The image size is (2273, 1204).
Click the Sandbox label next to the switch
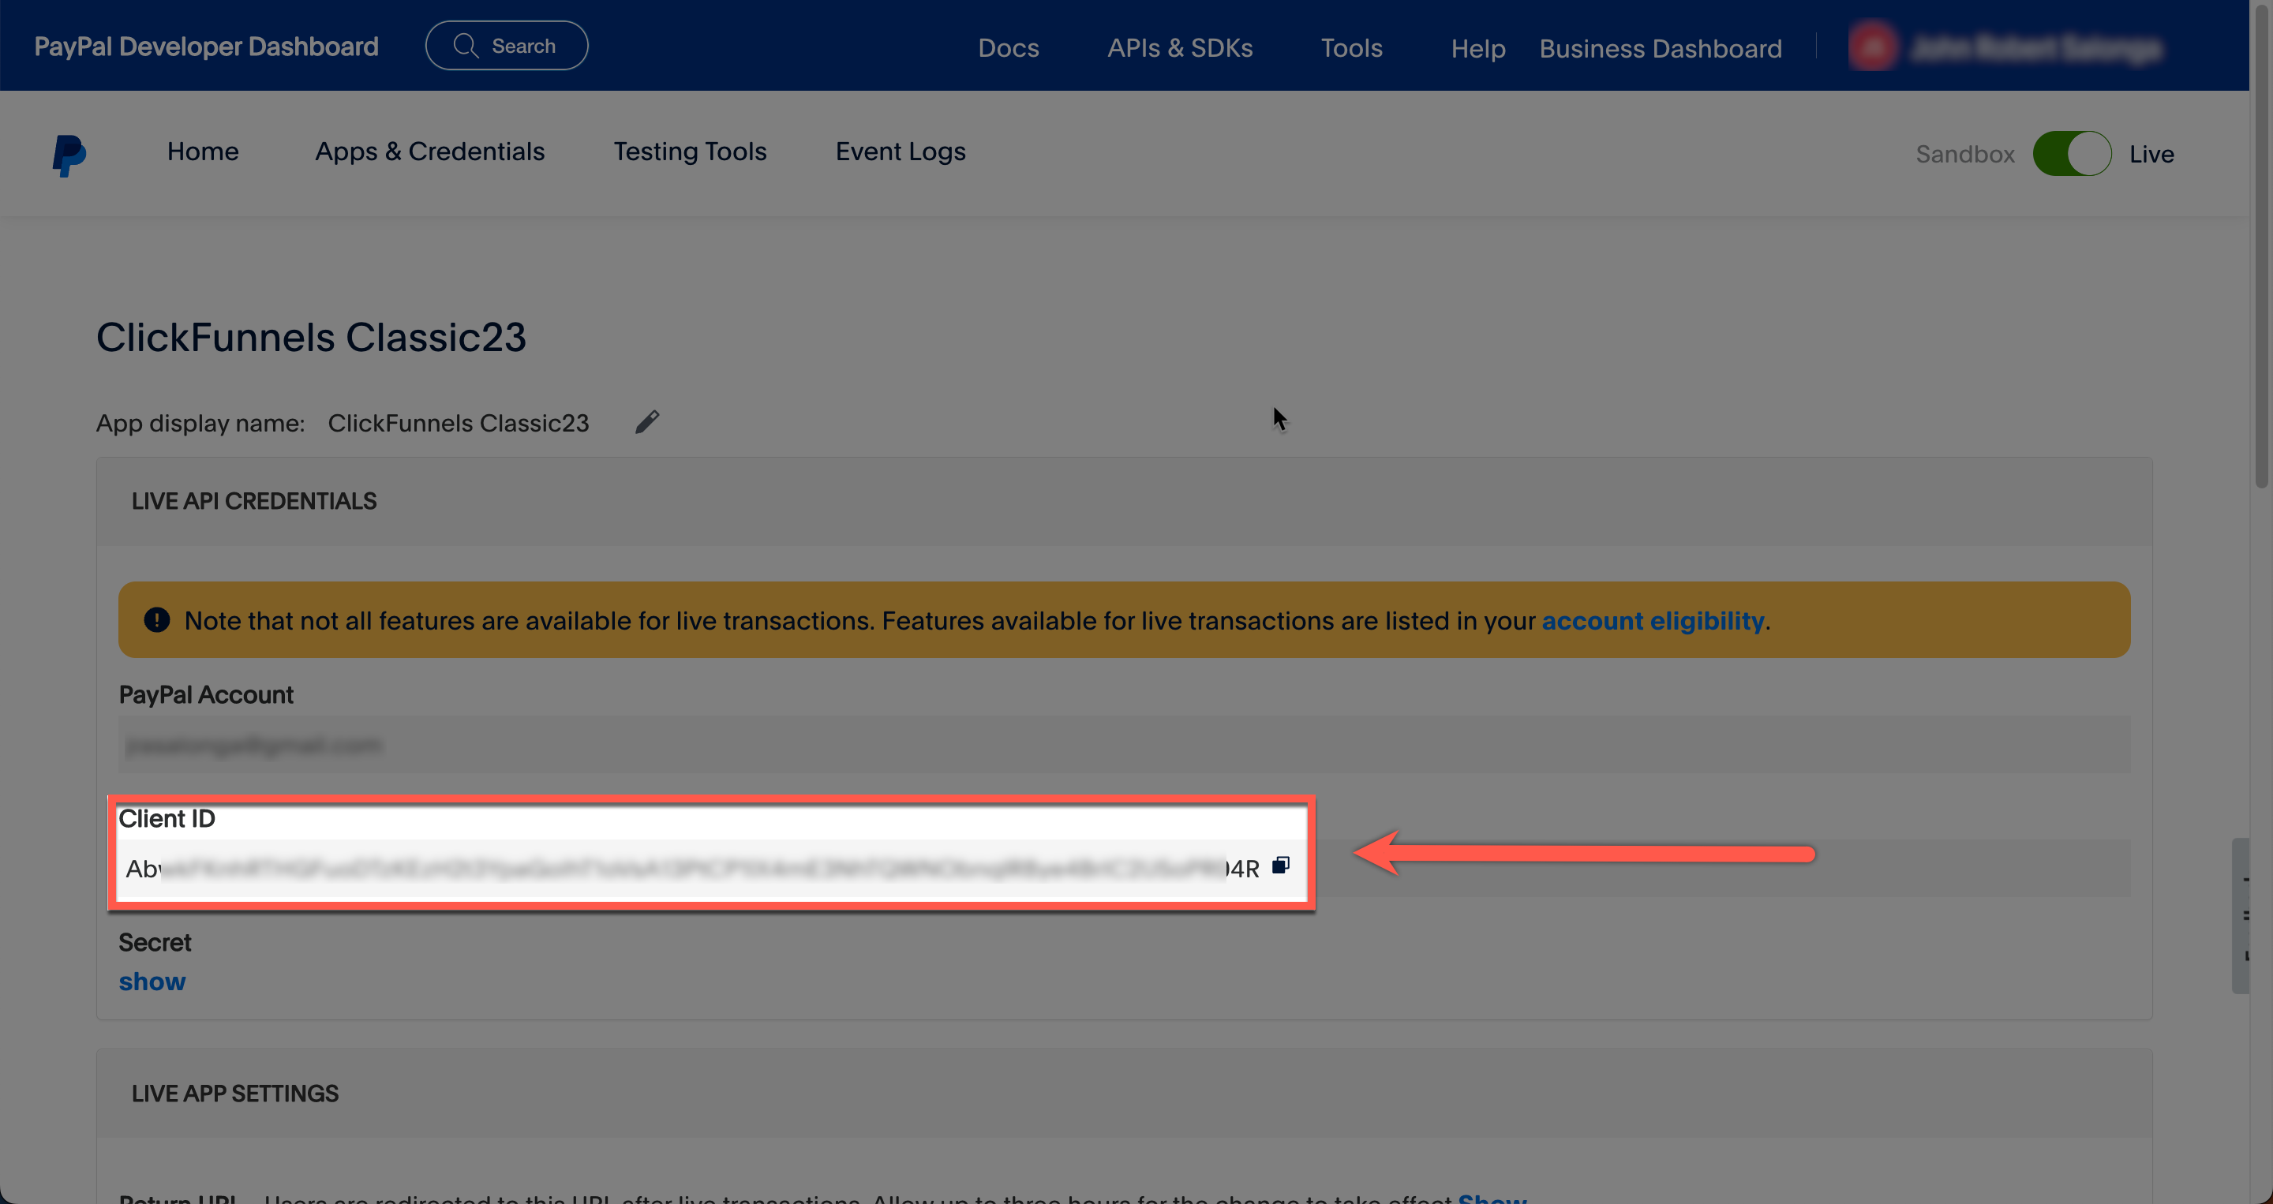pyautogui.click(x=1965, y=155)
